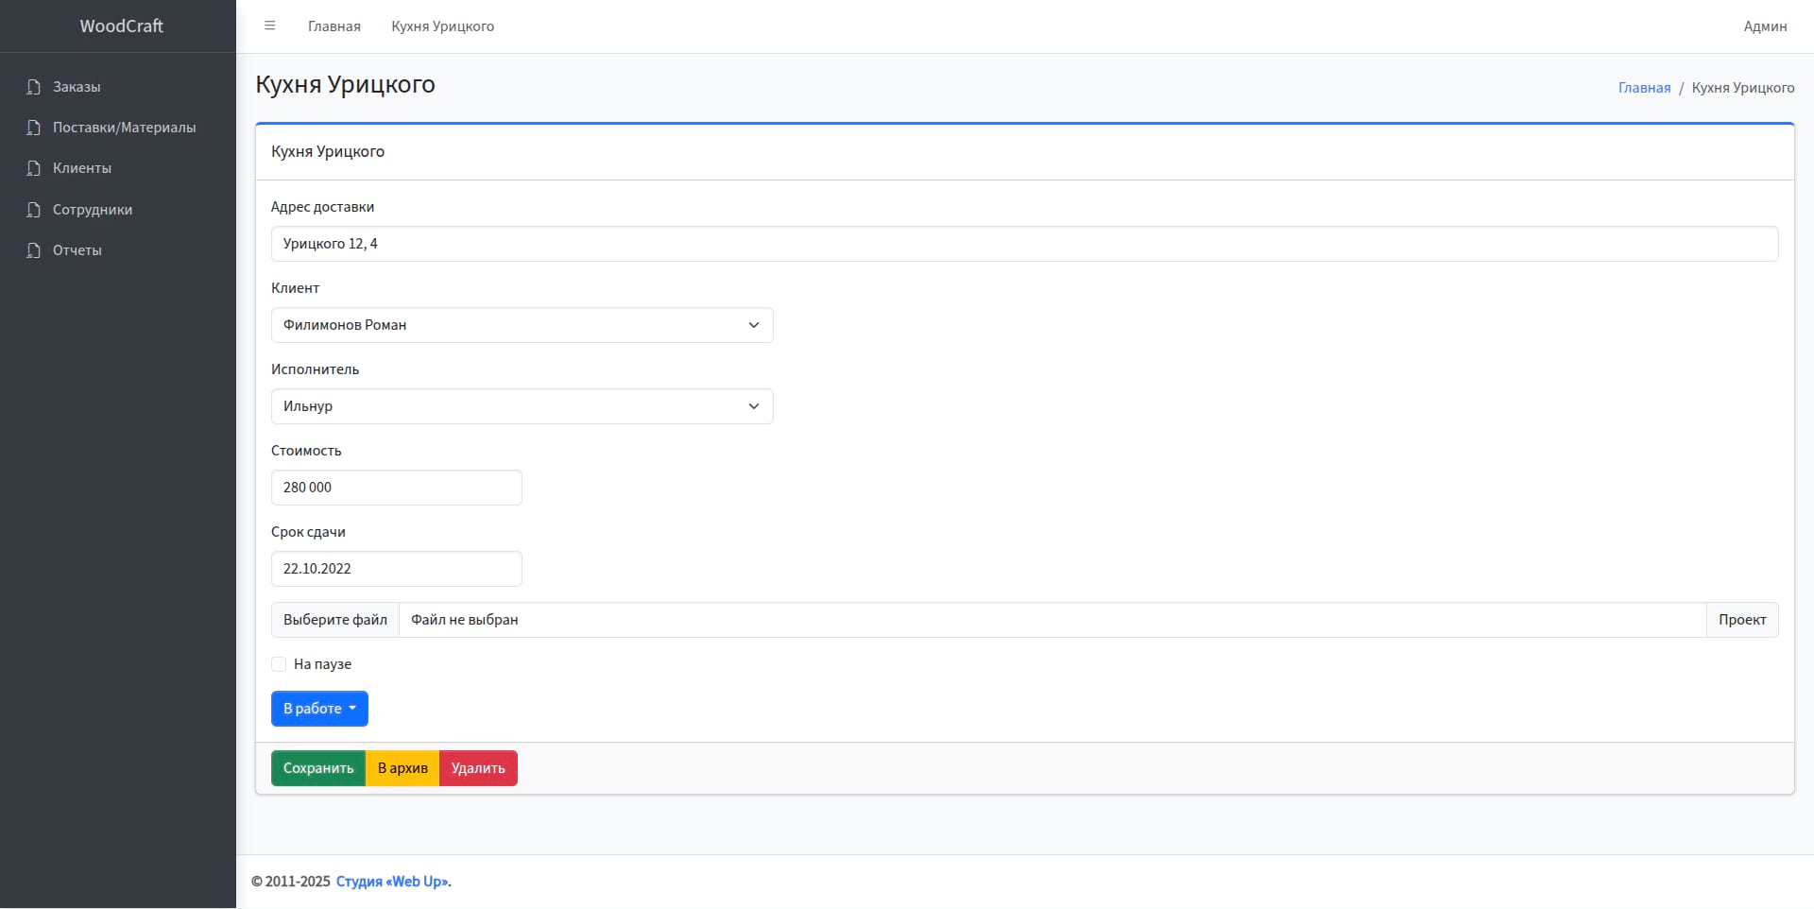Click the Выберите файл upload button
Image resolution: width=1814 pixels, height=909 pixels.
pos(335,620)
